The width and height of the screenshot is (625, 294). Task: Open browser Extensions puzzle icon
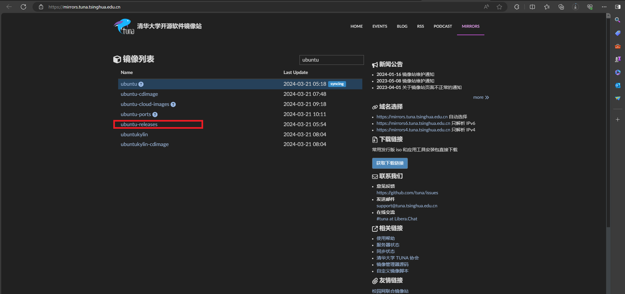point(517,7)
